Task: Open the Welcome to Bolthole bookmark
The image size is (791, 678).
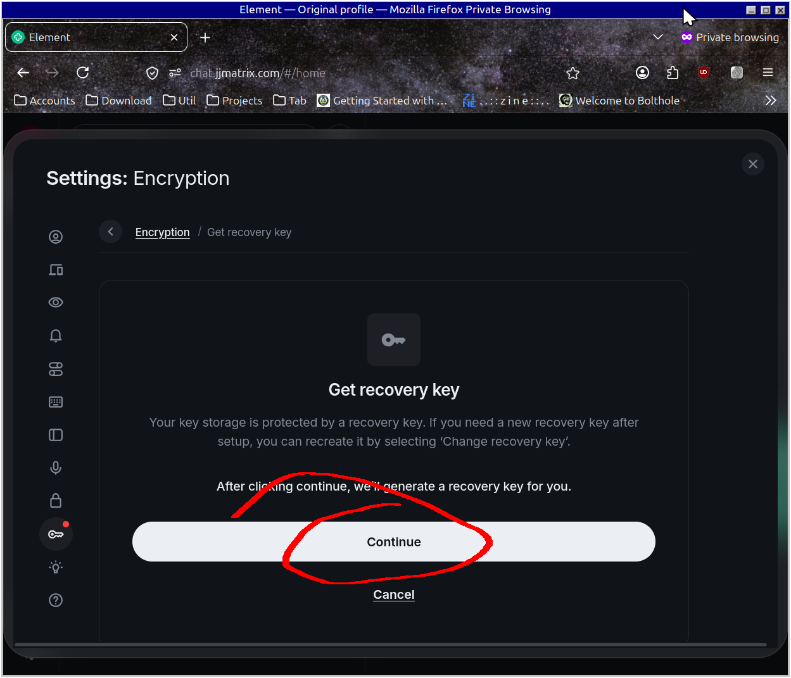Action: [619, 101]
